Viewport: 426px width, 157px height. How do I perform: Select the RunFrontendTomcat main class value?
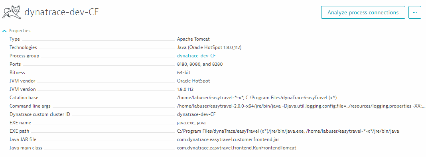237,148
